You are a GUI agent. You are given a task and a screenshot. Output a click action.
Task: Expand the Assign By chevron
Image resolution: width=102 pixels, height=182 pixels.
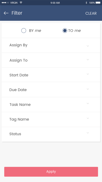(88, 46)
